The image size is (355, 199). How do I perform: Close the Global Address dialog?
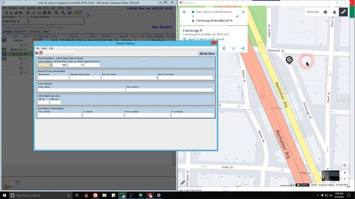click(x=214, y=43)
